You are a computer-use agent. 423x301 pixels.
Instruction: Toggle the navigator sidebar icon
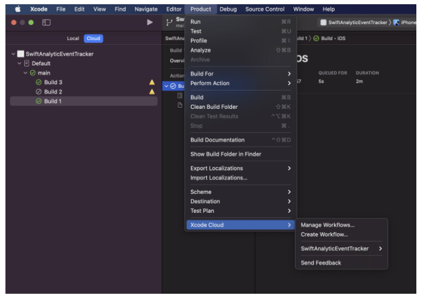click(47, 22)
